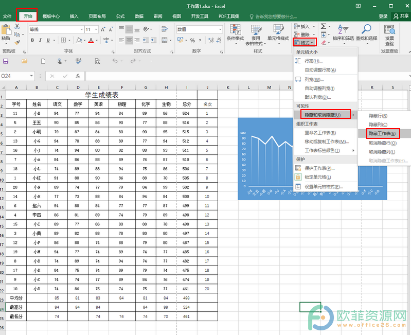
Task: Switch to the 页面布局 tab
Action: (x=97, y=16)
